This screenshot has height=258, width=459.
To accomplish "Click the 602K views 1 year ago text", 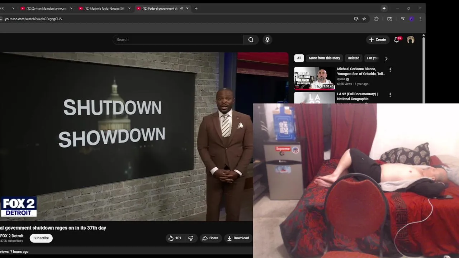I will click(x=352, y=84).
